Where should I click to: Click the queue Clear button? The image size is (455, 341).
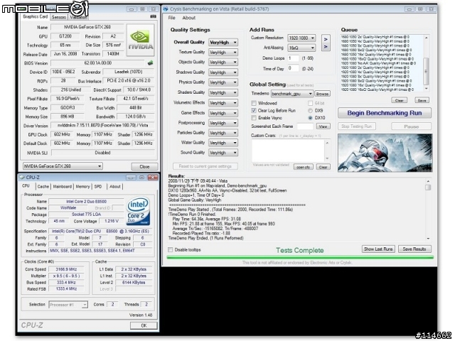click(400, 100)
